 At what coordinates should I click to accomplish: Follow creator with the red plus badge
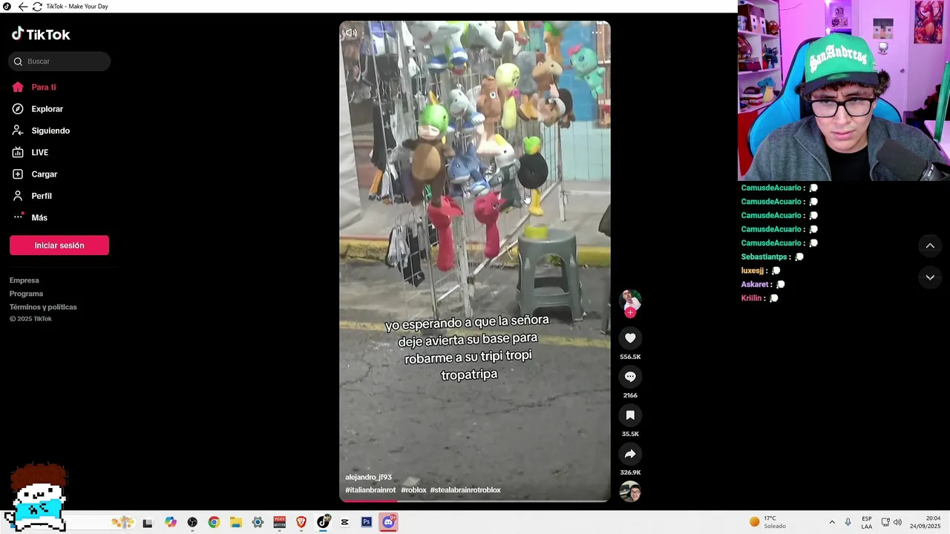pos(630,313)
